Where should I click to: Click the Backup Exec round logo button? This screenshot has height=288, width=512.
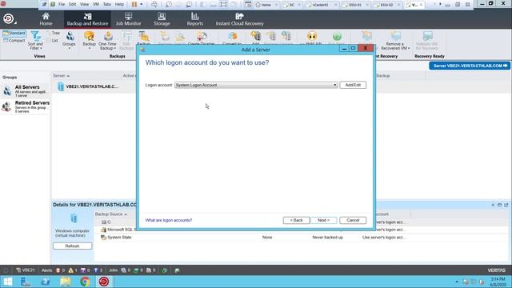click(x=8, y=19)
